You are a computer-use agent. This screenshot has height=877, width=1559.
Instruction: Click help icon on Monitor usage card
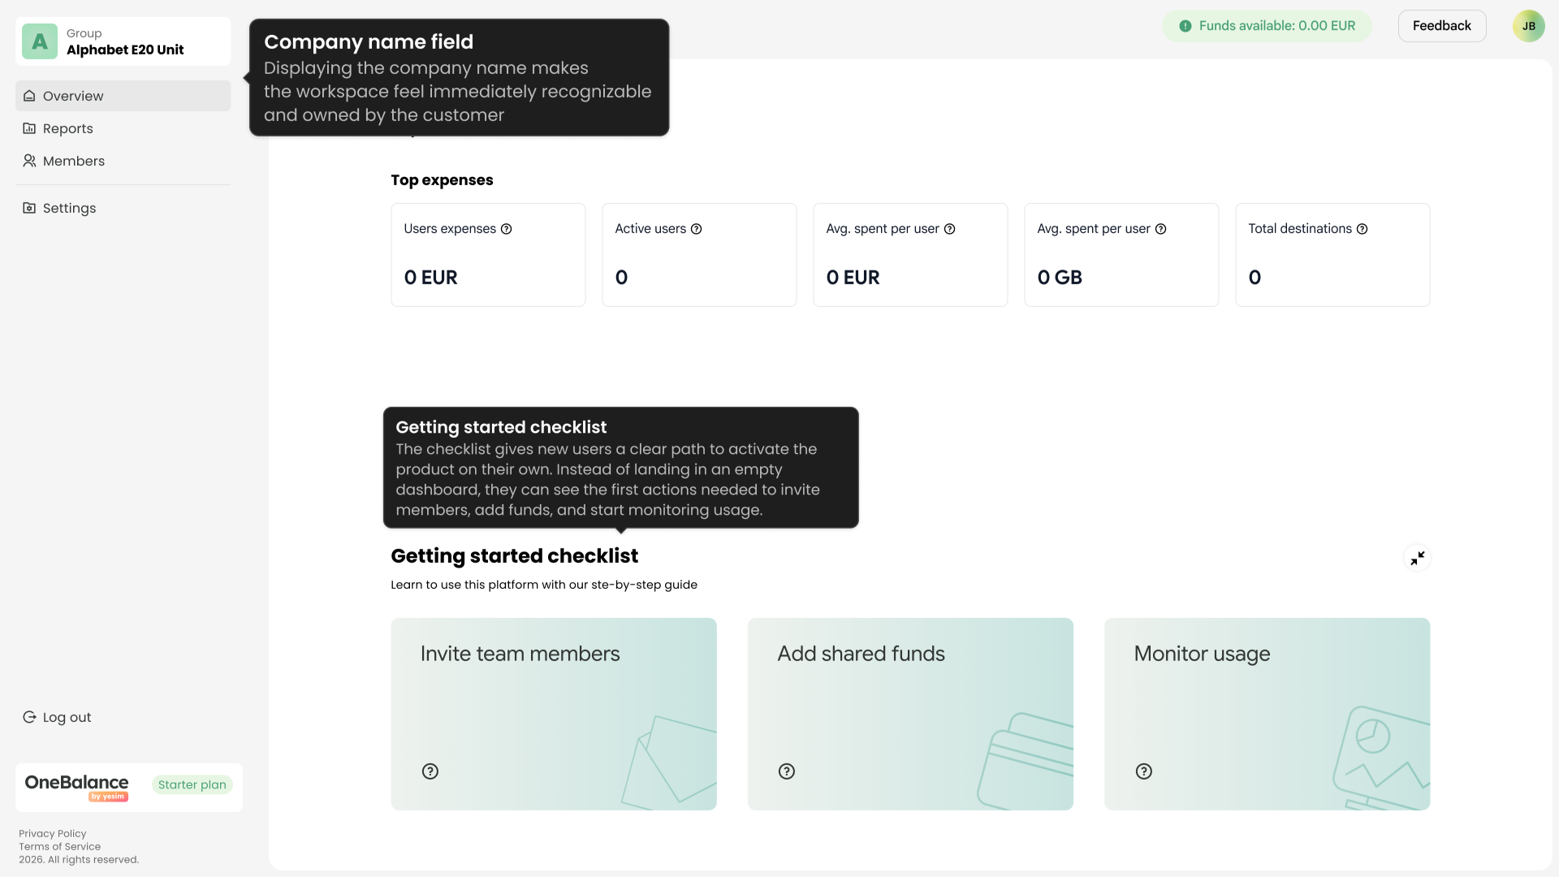pos(1143,771)
